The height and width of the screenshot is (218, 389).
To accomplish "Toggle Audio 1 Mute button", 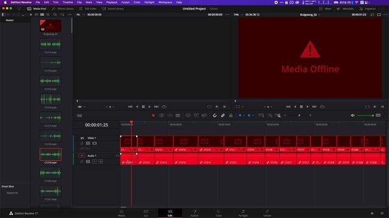I will point(100,162).
